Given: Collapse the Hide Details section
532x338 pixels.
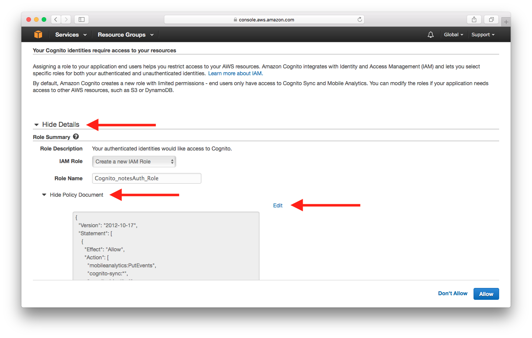Looking at the screenshot, I should (x=57, y=125).
